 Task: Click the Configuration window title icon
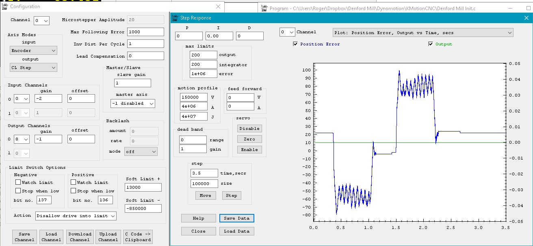tap(4, 6)
